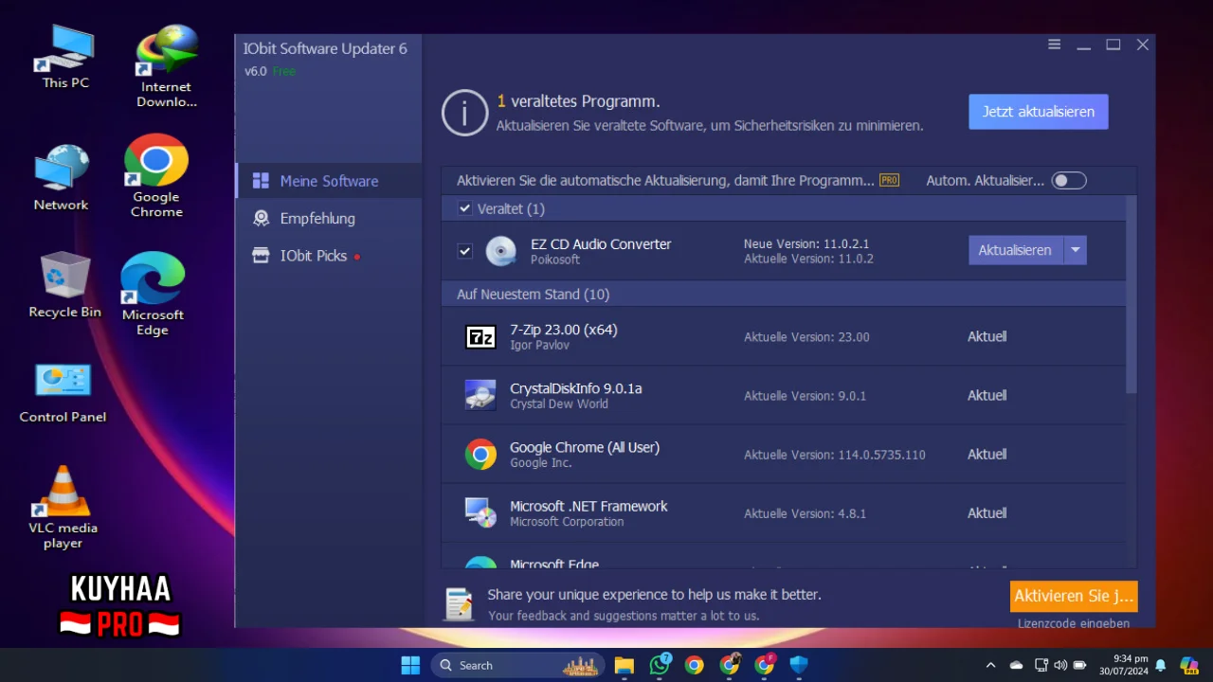This screenshot has height=682, width=1213.
Task: Select the Recycle Bin desktop icon
Action: [65, 284]
